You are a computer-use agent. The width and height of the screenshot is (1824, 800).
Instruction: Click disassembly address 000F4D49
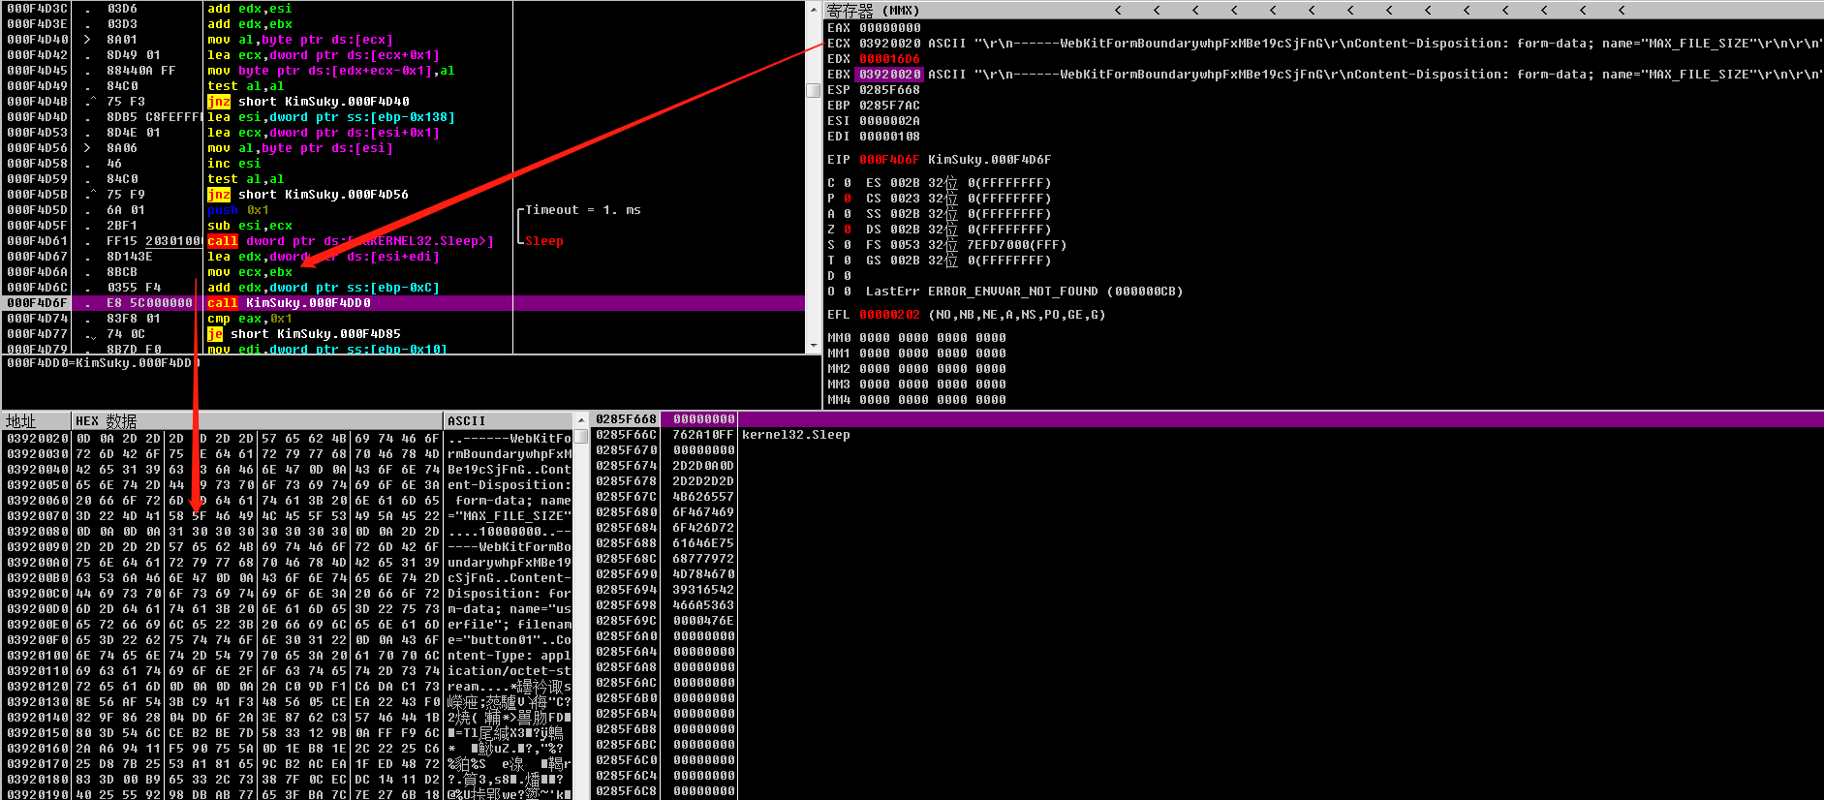click(x=37, y=86)
